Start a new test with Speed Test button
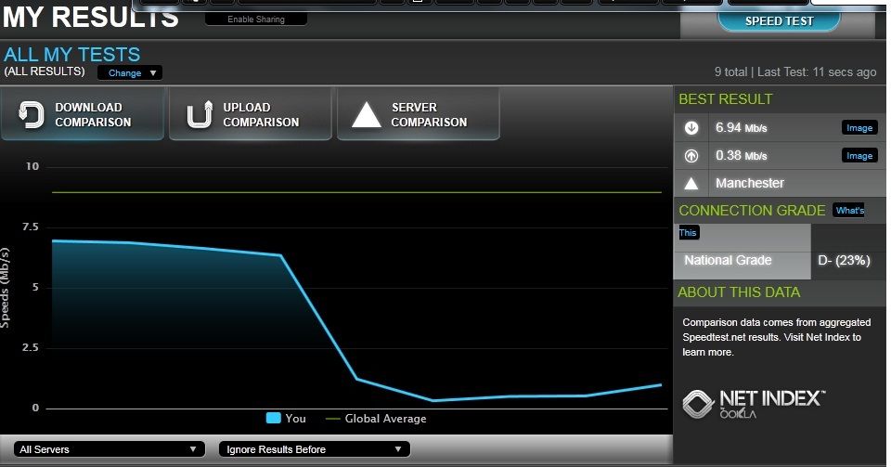 coord(779,21)
